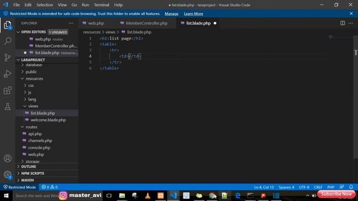The image size is (358, 201).
Task: Open Run and Debug view
Action: tap(7, 74)
